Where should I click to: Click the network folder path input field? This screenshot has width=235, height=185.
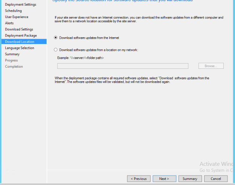(123, 66)
